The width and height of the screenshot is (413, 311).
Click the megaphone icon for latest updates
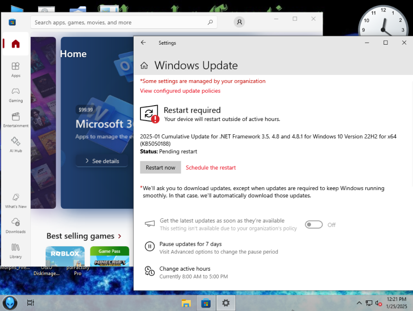[150, 224]
